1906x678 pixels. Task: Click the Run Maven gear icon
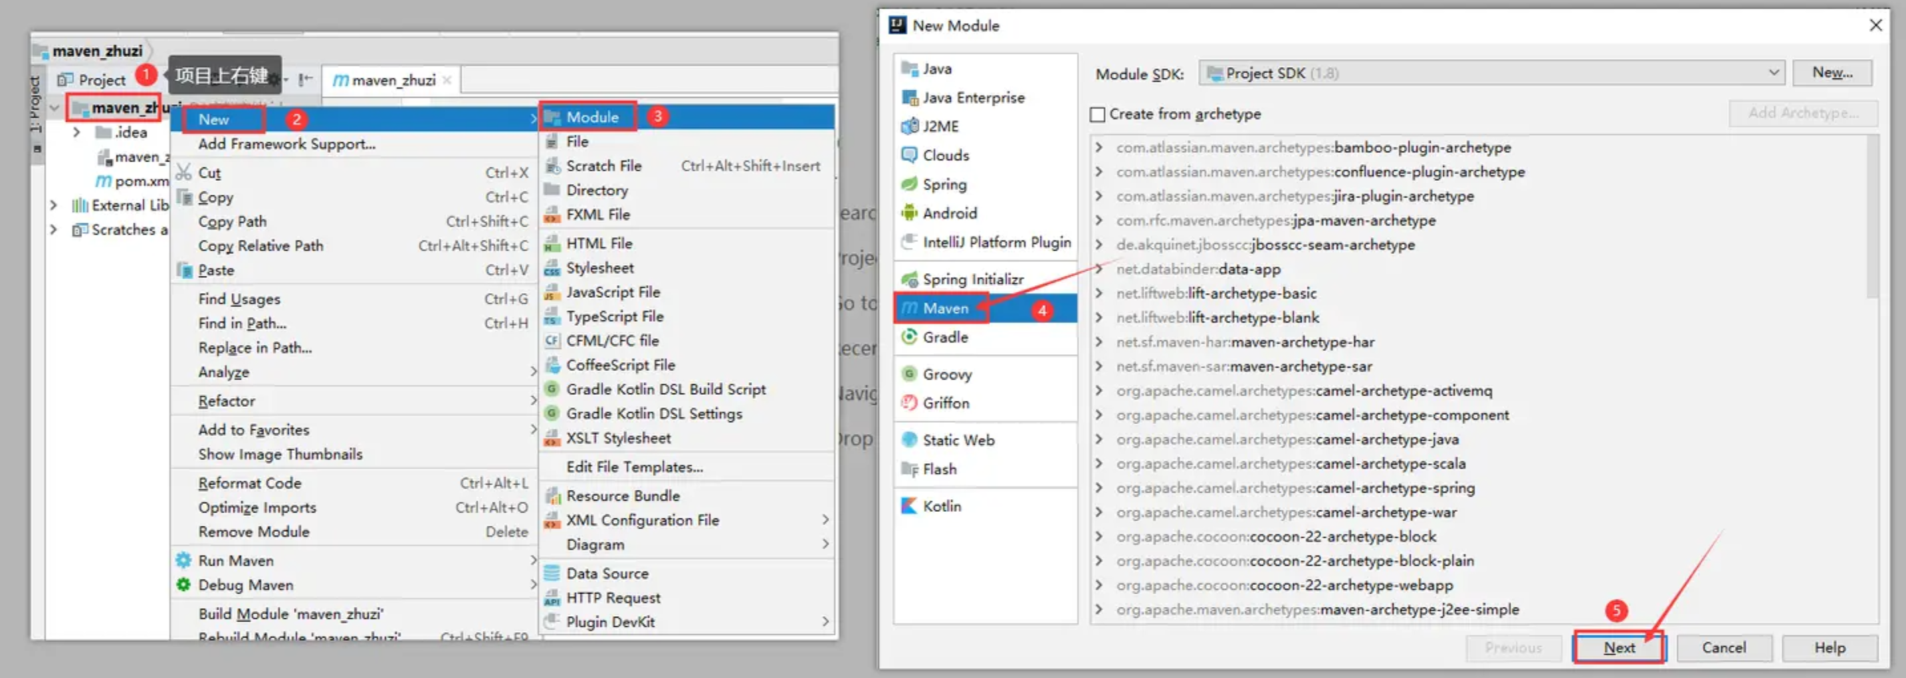tap(183, 560)
